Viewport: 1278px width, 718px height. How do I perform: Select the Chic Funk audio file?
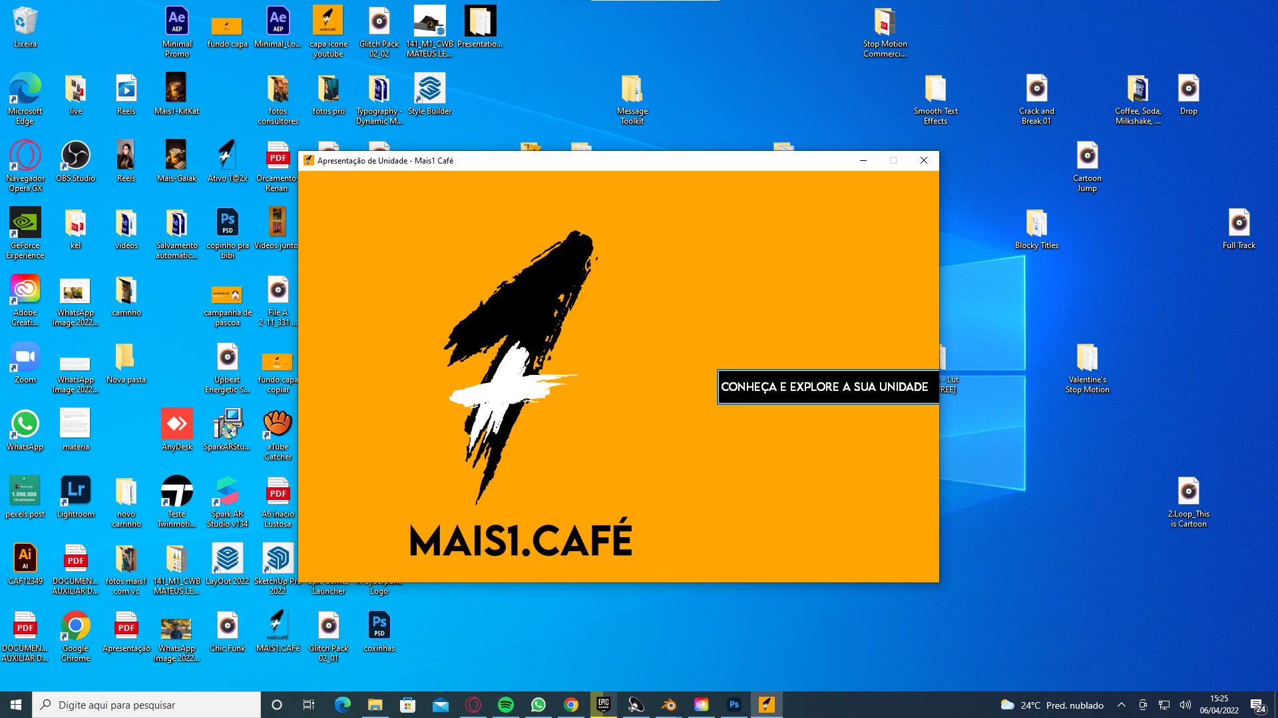point(227,632)
